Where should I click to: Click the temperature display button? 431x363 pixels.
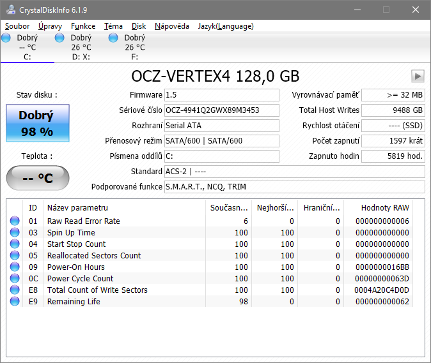click(37, 178)
